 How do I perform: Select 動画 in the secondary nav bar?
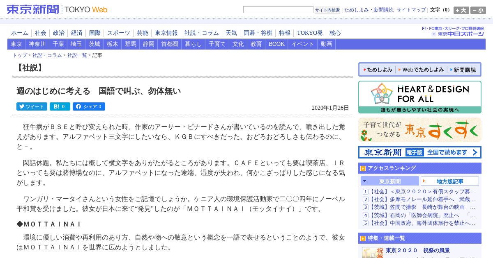point(327,44)
